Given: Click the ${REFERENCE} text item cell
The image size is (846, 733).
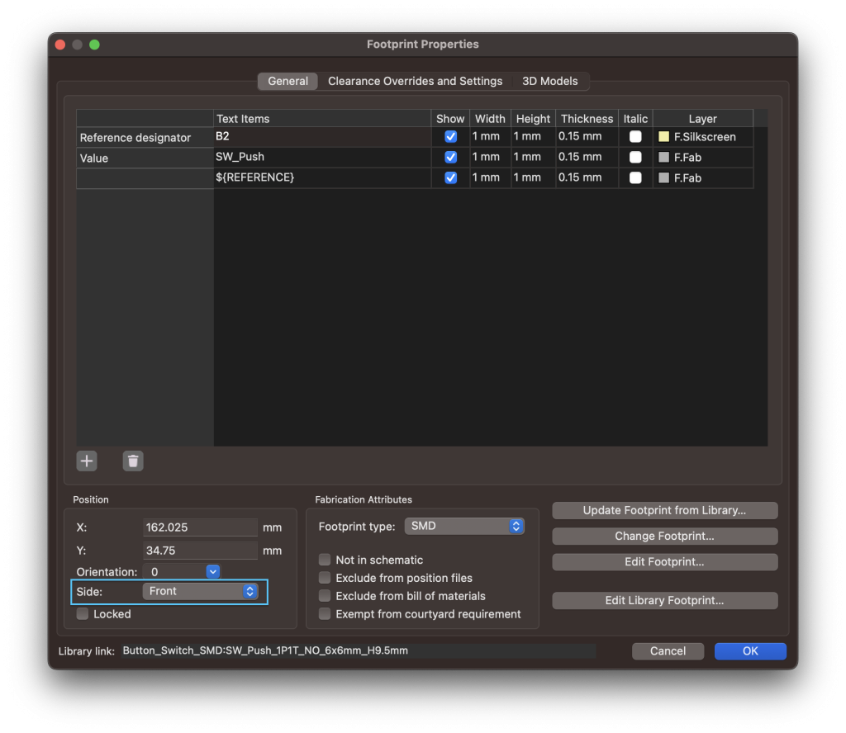Looking at the screenshot, I should click(x=322, y=177).
